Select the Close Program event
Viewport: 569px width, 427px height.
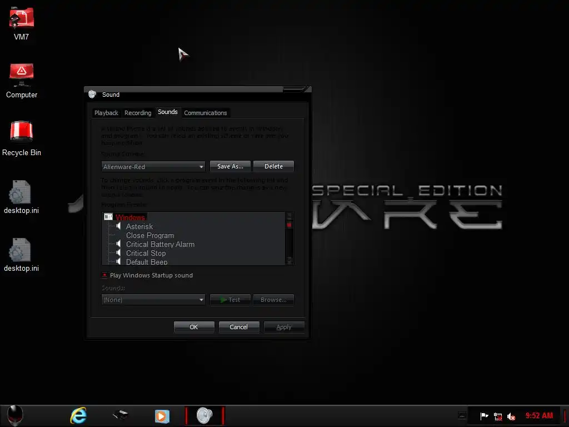[150, 235]
